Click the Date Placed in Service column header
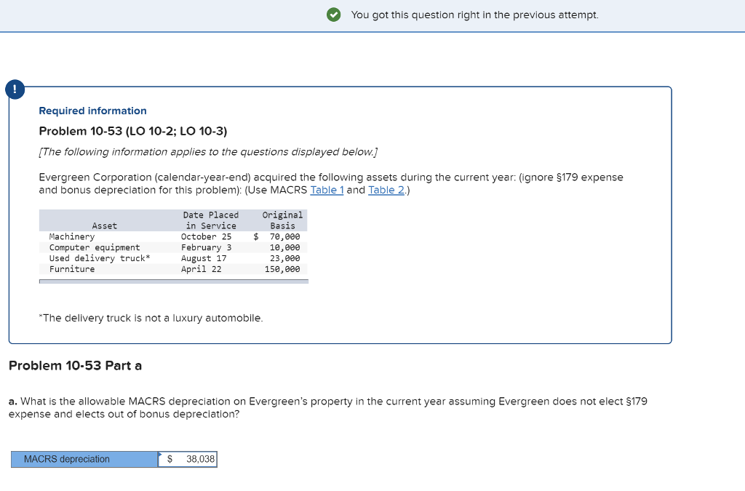The width and height of the screenshot is (745, 491). pos(211,220)
